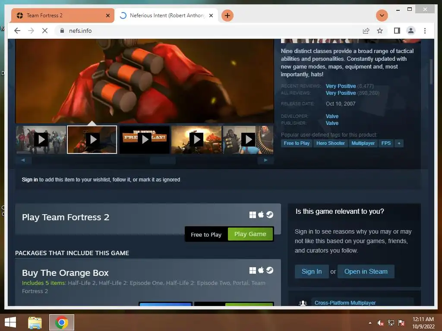Viewport: 442px width, 331px height.
Task: Open Cross-Platform Multiplayer feature link
Action: [x=345, y=303]
